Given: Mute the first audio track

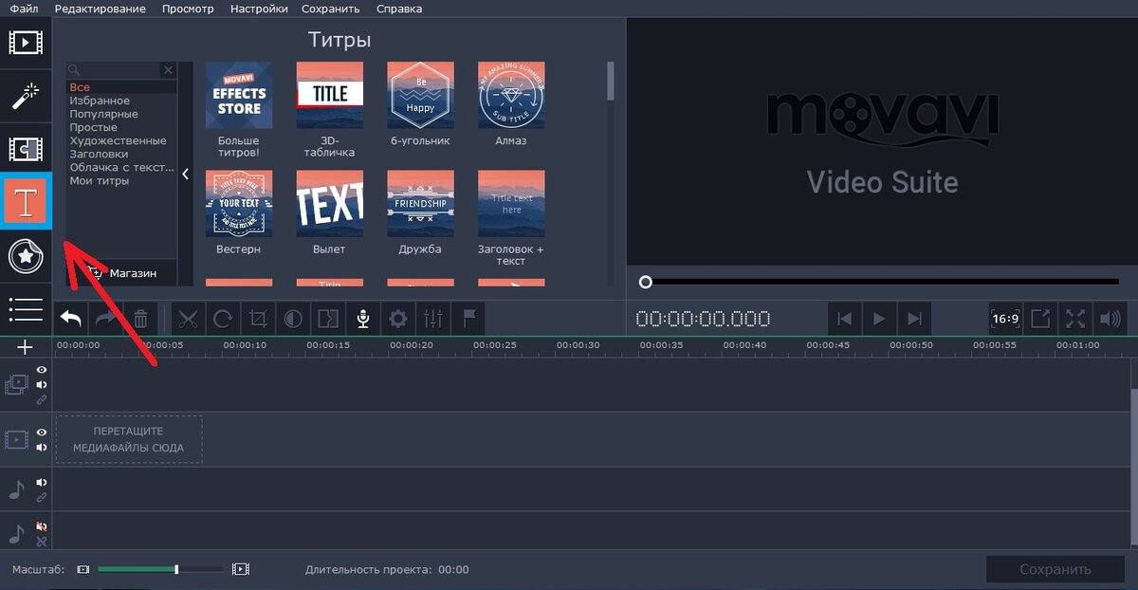Looking at the screenshot, I should click(x=42, y=482).
